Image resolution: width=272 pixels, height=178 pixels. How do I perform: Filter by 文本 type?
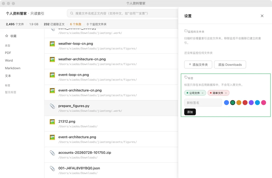tap(8, 76)
